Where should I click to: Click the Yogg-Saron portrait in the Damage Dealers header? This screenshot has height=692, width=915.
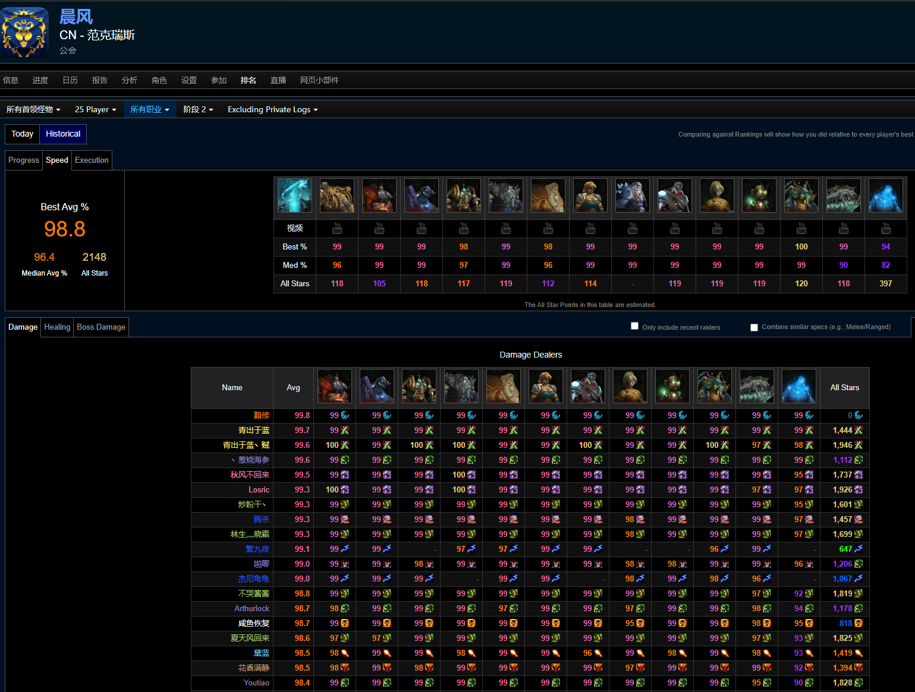[756, 386]
